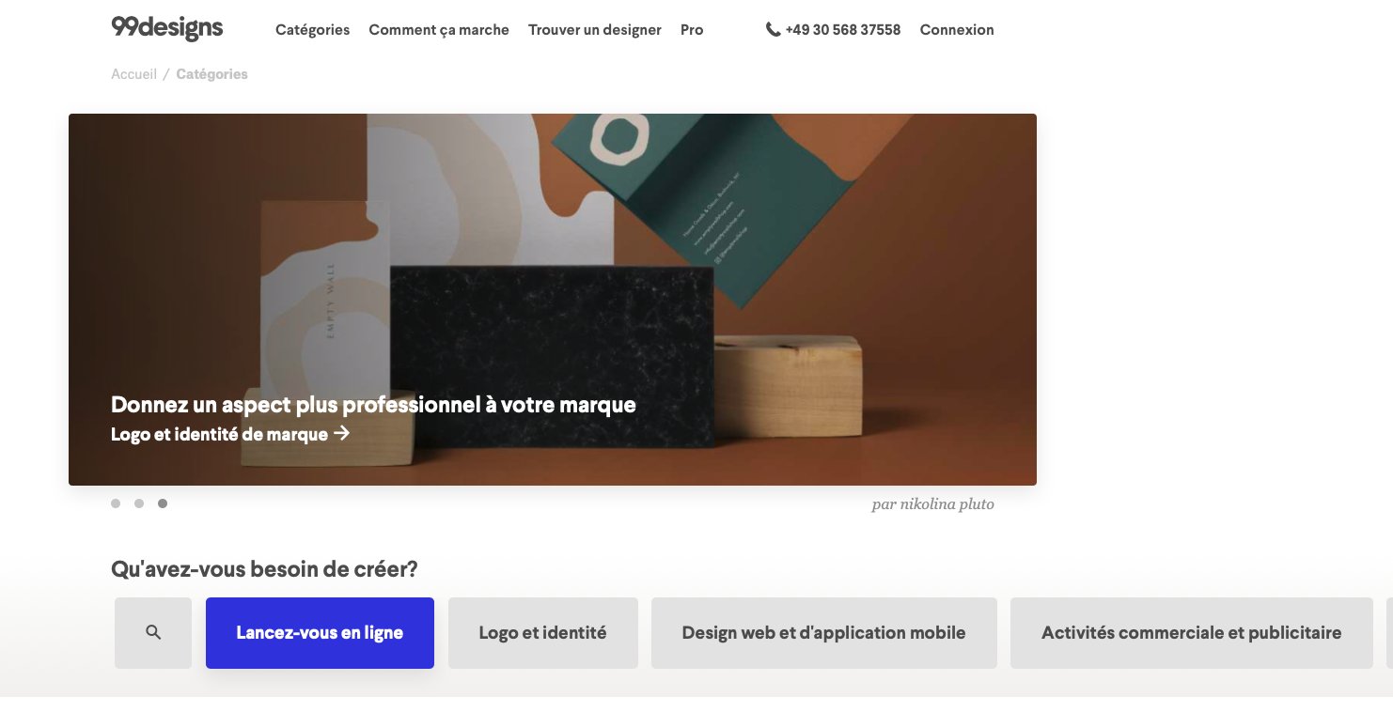Select the Lancez-vous en ligne tab
The width and height of the screenshot is (1393, 712).
pyautogui.click(x=320, y=633)
